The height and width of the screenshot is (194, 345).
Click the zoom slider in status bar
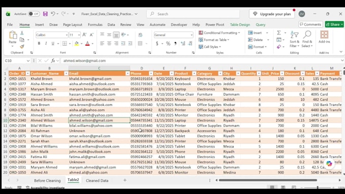pos(318,187)
